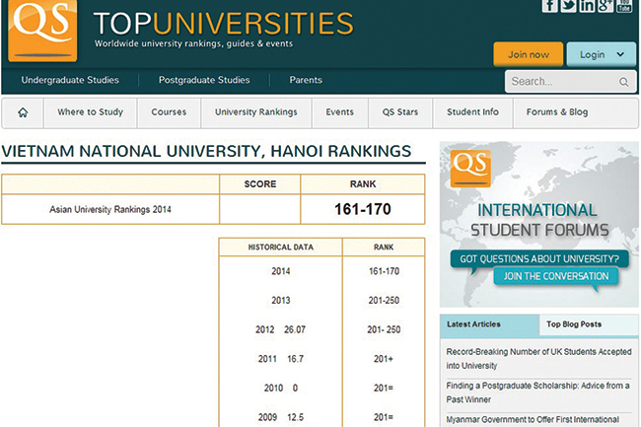The image size is (641, 427).
Task: Click the Vietnam National University Hanoi heading
Action: pyautogui.click(x=206, y=152)
